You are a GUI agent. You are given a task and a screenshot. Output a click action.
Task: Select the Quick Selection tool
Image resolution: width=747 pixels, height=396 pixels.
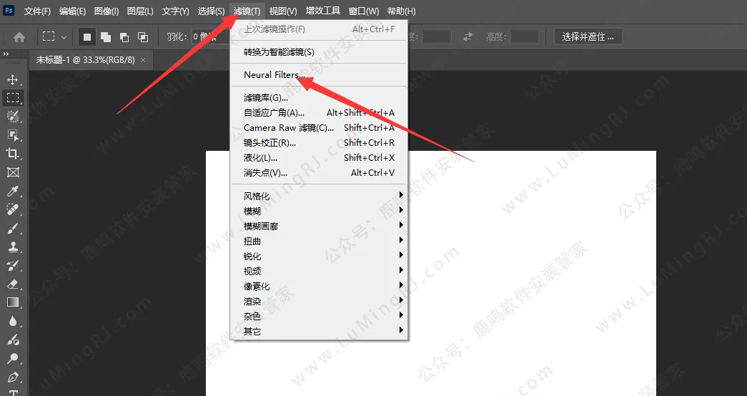(x=13, y=117)
